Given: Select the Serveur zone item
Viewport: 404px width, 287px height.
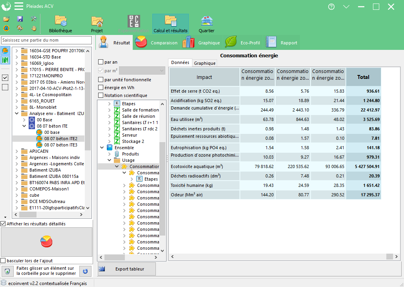Looking at the screenshot, I should 129,135.
